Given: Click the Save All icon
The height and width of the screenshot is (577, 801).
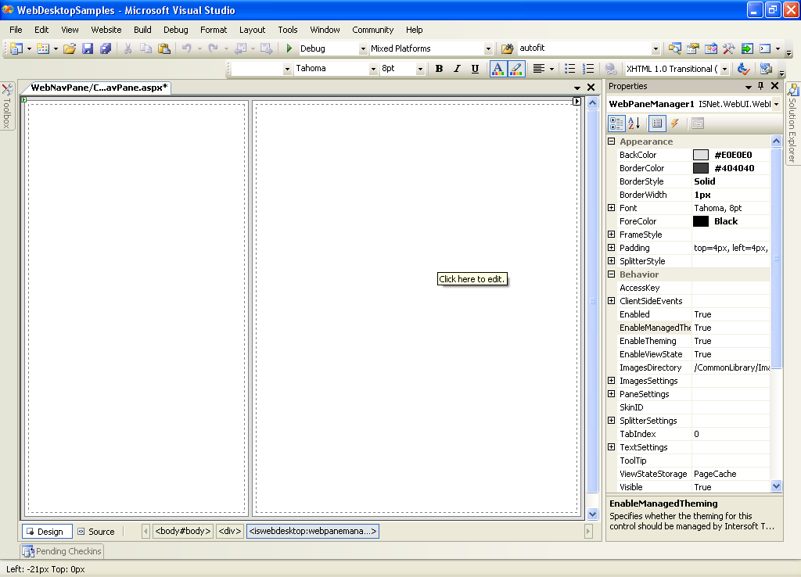Looking at the screenshot, I should pyautogui.click(x=105, y=48).
